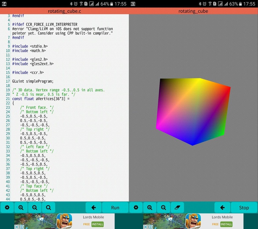The height and width of the screenshot is (229, 258).
Task: Run the rotating_cube.c program
Action: pyautogui.click(x=115, y=208)
